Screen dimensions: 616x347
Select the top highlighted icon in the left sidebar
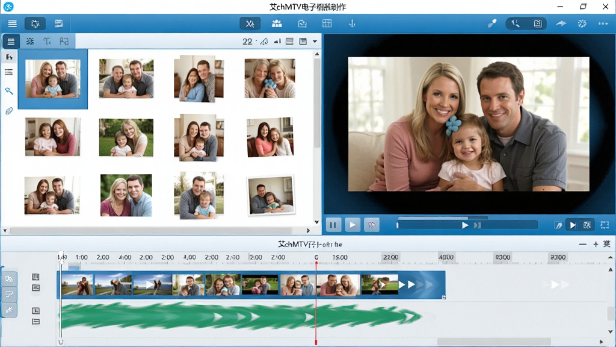[x=9, y=57]
